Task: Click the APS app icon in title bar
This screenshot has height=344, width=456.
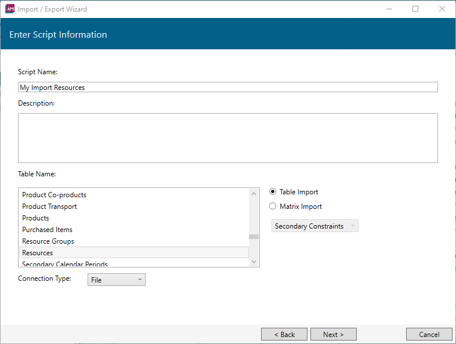Action: click(9, 9)
